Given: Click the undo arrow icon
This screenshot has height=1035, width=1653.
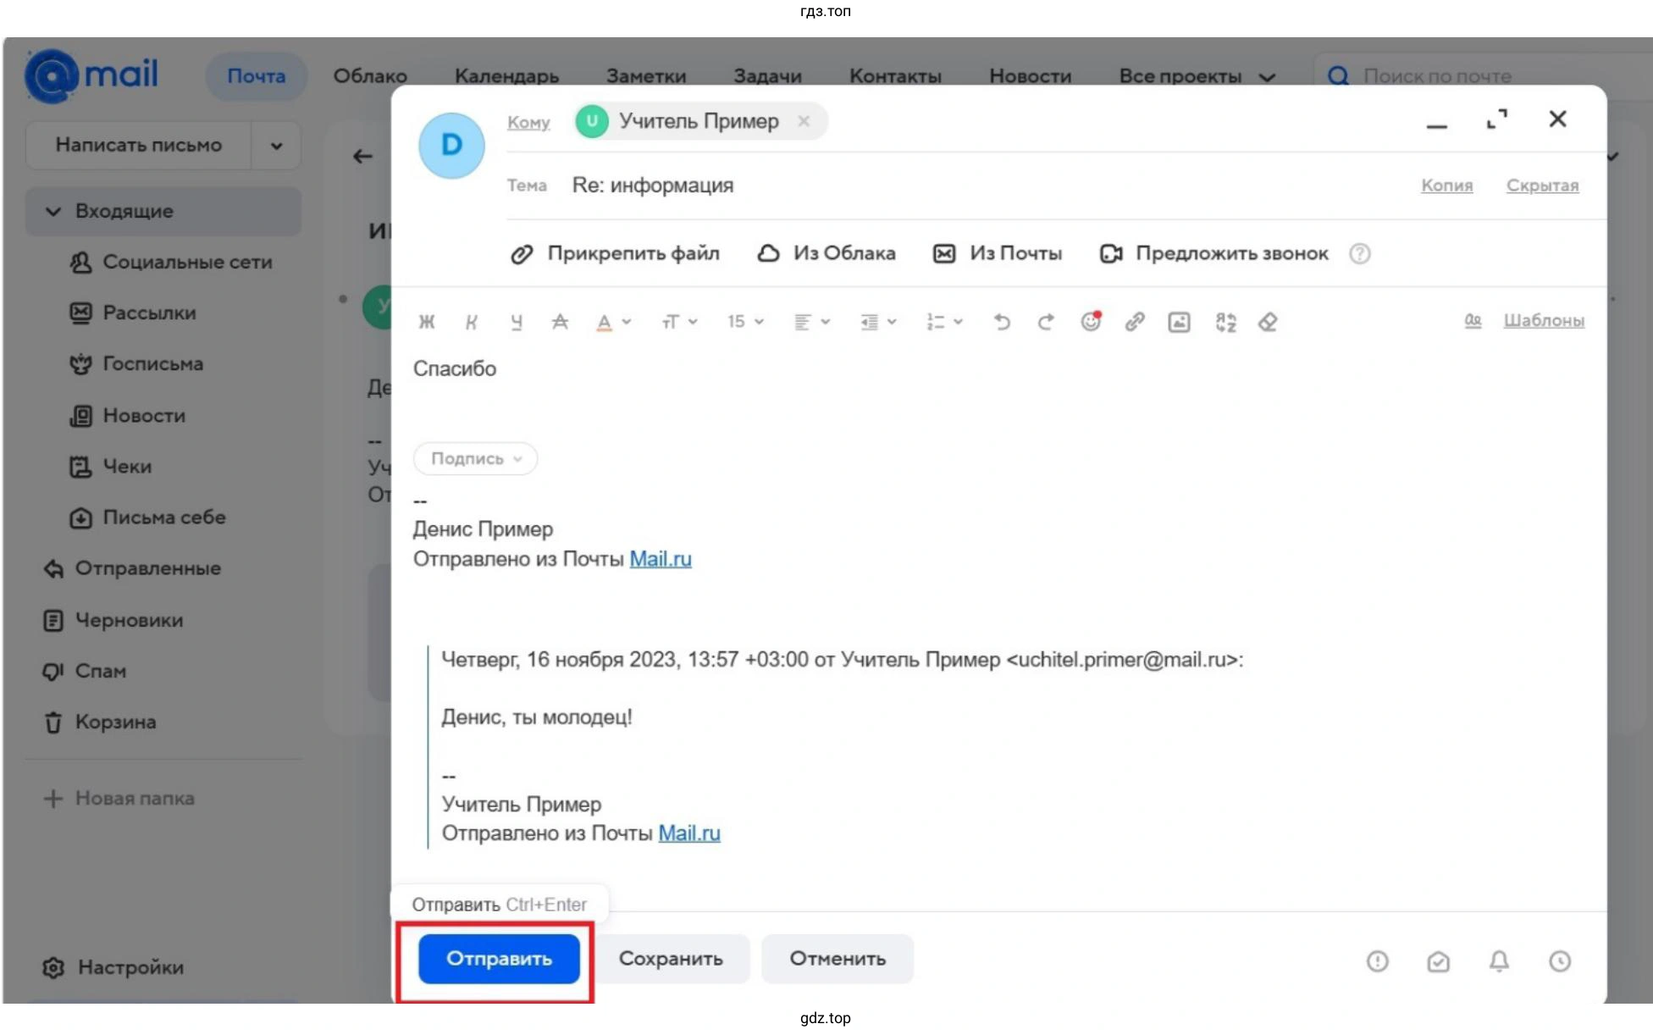Looking at the screenshot, I should (1002, 322).
